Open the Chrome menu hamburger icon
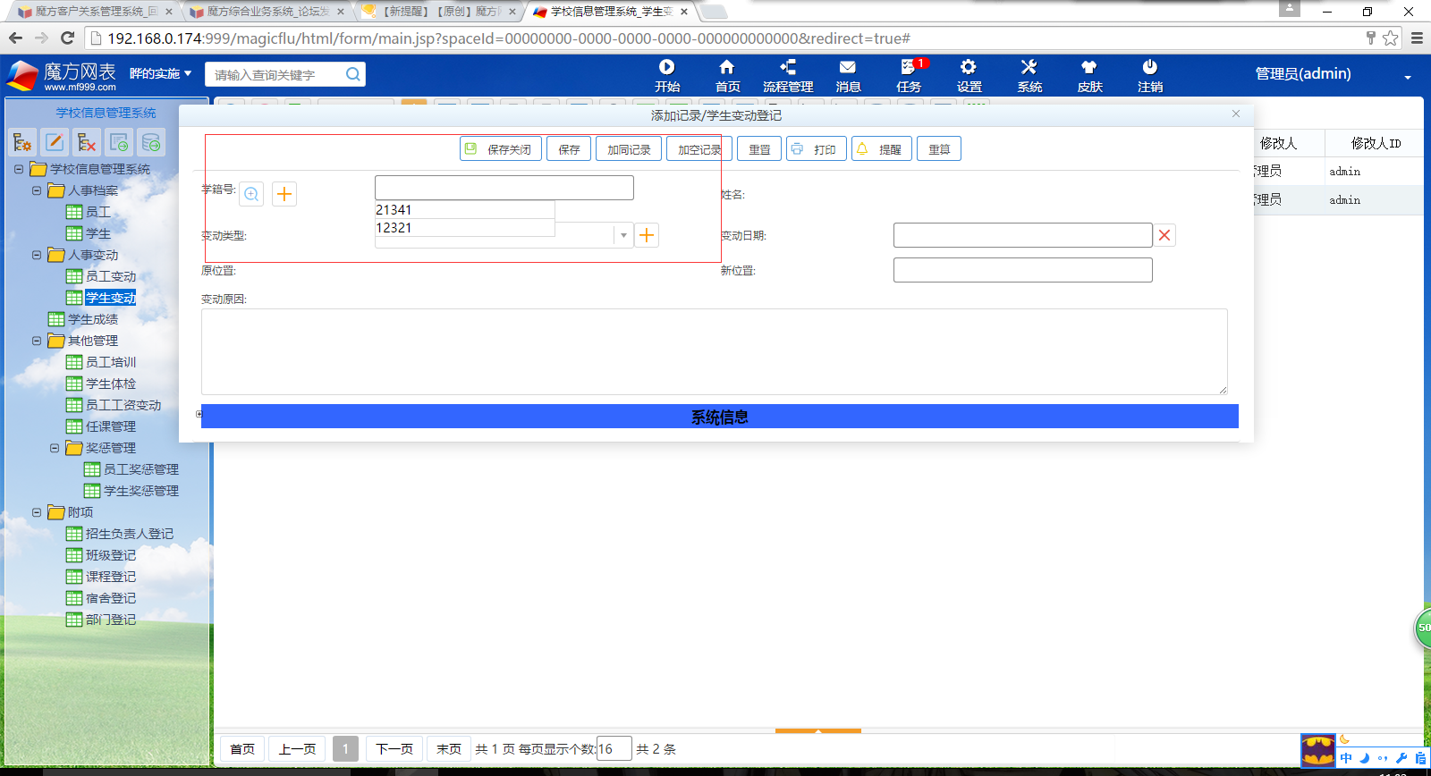The width and height of the screenshot is (1431, 776). point(1417,38)
